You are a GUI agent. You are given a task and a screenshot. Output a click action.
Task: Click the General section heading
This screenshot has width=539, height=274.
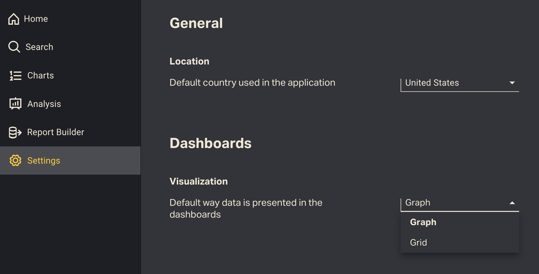(196, 23)
